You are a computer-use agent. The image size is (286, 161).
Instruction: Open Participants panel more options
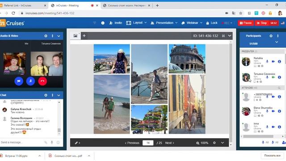[278, 36]
